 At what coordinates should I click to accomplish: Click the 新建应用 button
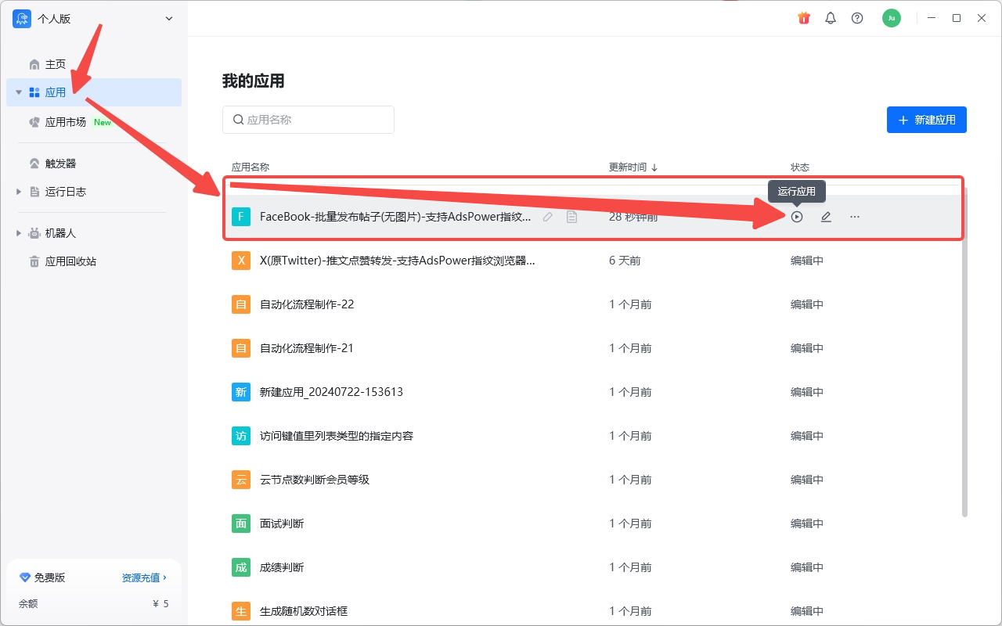(x=927, y=120)
